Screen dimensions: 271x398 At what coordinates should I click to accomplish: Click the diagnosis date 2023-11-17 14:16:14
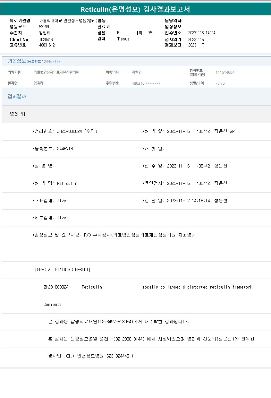tap(188, 201)
